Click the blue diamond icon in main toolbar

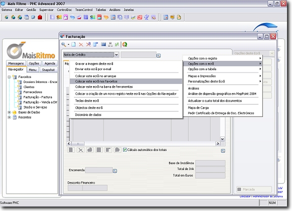coord(72,17)
